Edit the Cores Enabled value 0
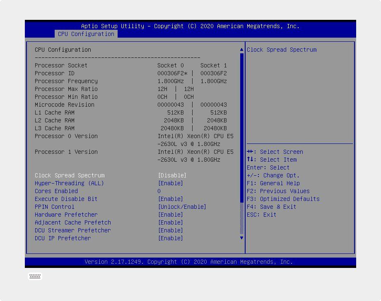The width and height of the screenshot is (381, 301). click(x=159, y=191)
